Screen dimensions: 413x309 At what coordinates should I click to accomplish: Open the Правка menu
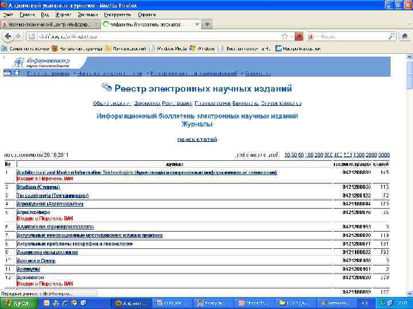tap(27, 15)
